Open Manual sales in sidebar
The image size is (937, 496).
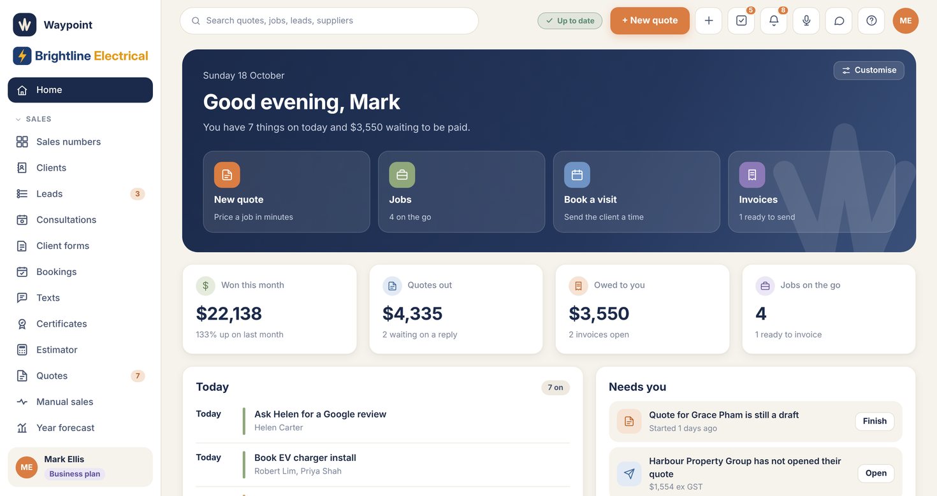[80, 402]
